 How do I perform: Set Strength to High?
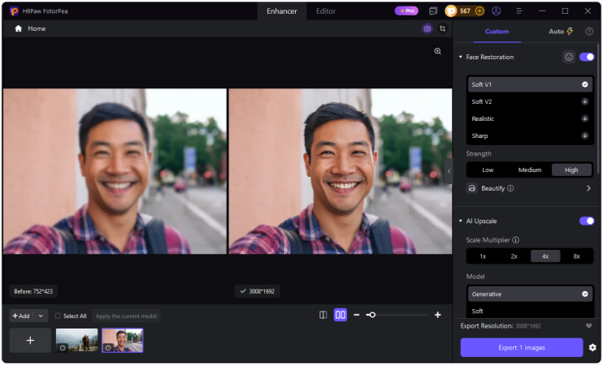tap(571, 170)
